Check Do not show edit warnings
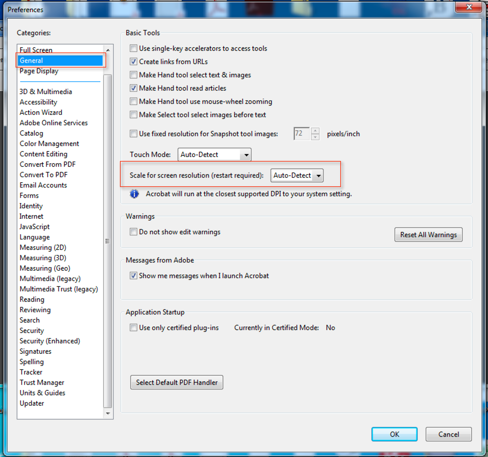 (133, 232)
